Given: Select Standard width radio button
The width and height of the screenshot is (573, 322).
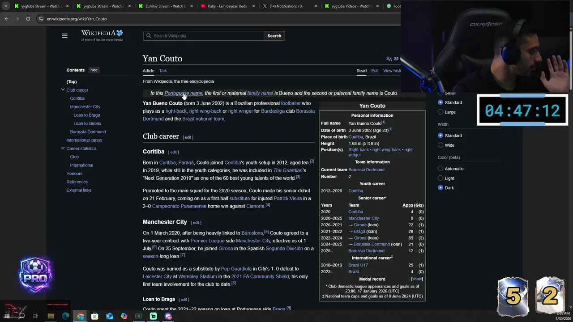Looking at the screenshot, I should 440,136.
